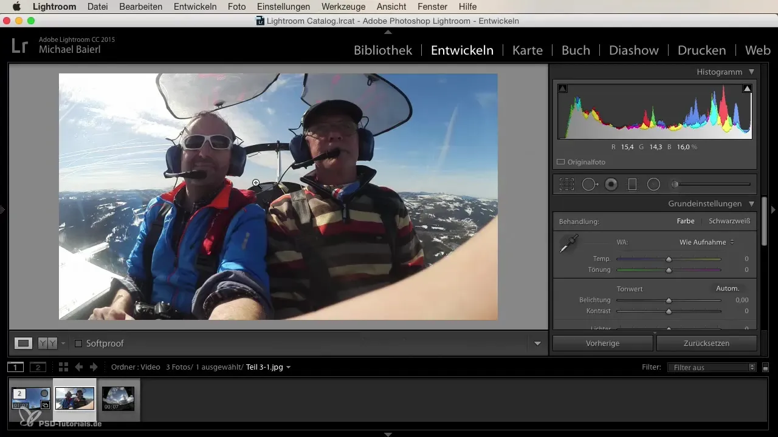Click the Zurücksetzen button

point(706,343)
